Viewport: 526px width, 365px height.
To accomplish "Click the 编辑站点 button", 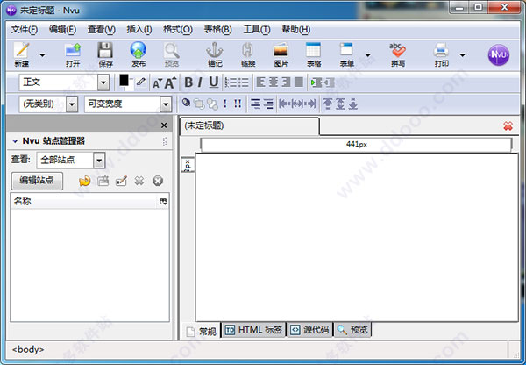I will [x=37, y=181].
